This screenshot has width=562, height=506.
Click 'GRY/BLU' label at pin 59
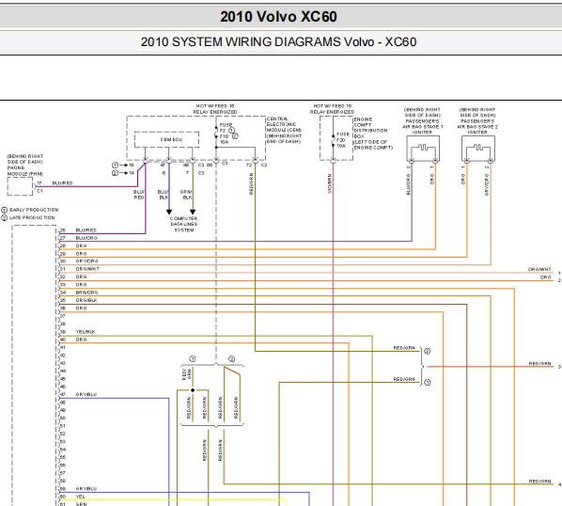click(x=86, y=489)
